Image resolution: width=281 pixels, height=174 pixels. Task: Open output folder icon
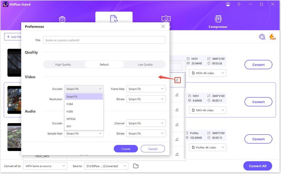[x=136, y=166]
